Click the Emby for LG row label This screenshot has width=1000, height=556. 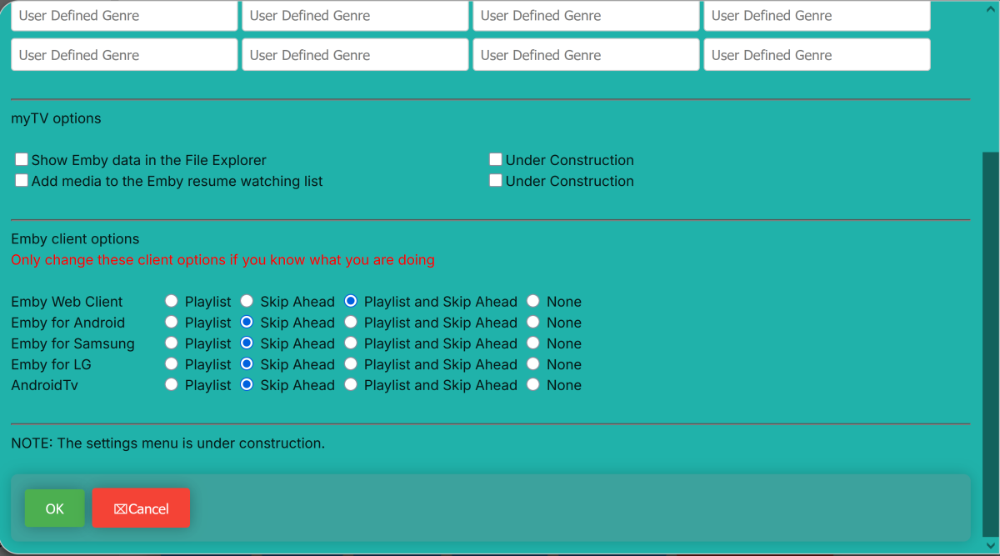coord(51,364)
